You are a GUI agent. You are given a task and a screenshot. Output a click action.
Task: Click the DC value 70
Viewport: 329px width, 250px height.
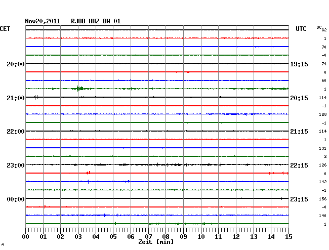coord(324,47)
